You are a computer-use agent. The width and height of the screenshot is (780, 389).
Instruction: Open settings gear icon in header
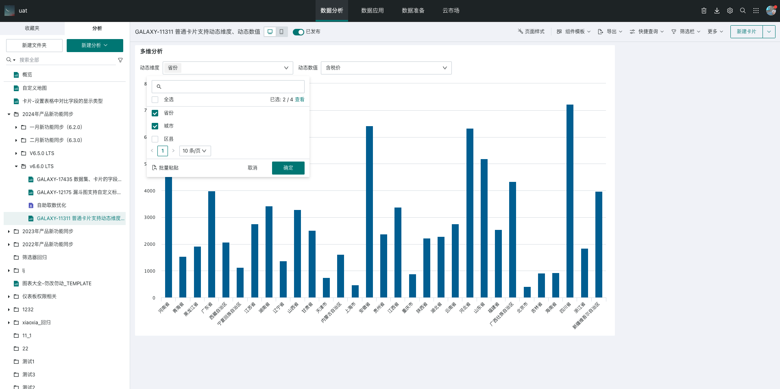(730, 11)
